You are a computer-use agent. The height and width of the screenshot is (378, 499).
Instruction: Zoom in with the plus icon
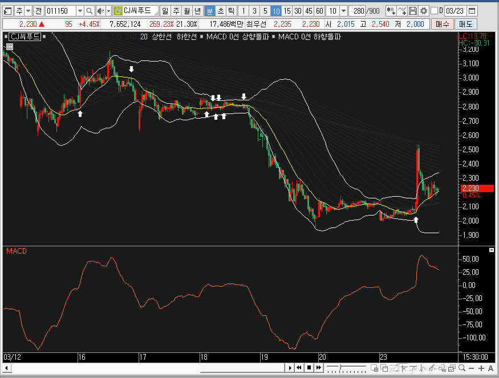click(481, 368)
